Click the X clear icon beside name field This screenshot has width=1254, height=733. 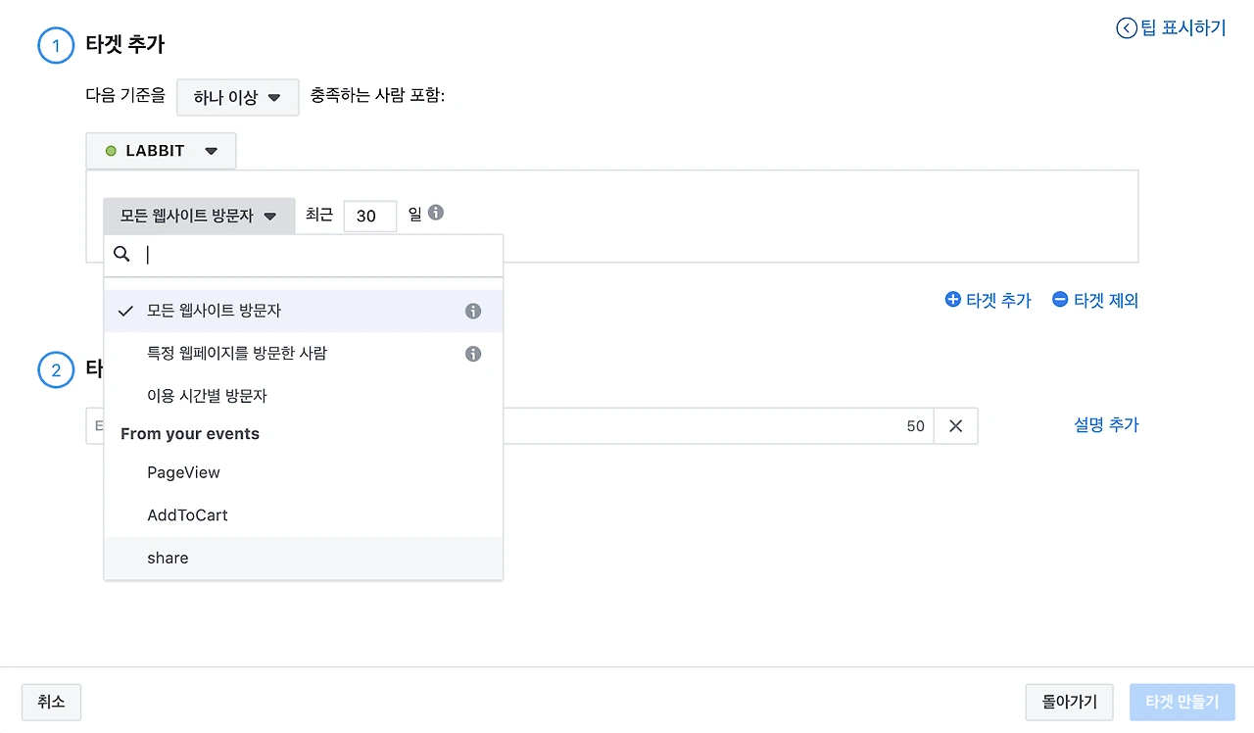pyautogui.click(x=955, y=426)
